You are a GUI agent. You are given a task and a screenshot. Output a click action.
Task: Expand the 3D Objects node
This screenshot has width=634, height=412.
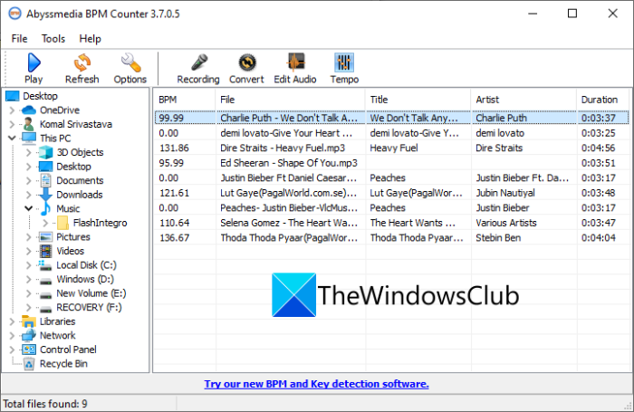pyautogui.click(x=29, y=152)
